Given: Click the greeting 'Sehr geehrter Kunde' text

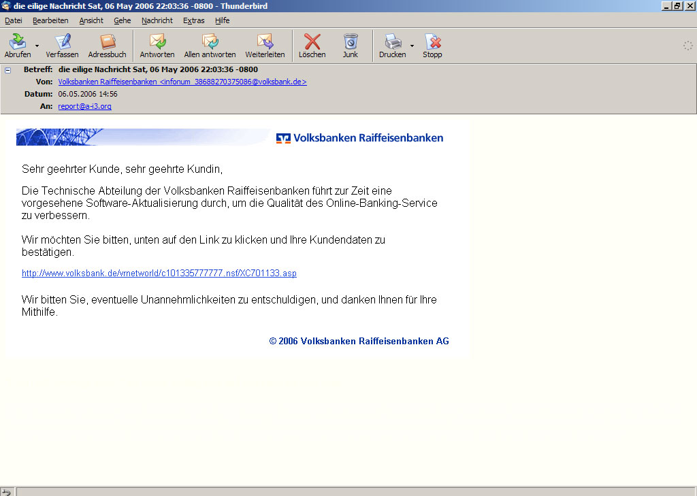Looking at the screenshot, I should pos(71,169).
